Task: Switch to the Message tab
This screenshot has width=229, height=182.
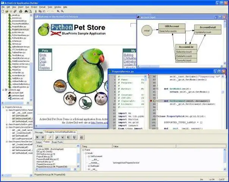Action: point(39,132)
